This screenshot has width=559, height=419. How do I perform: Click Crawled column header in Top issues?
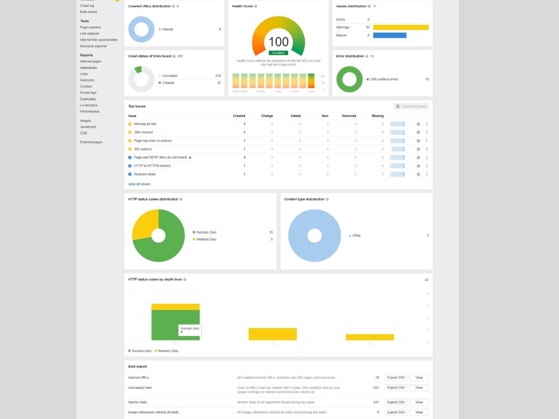(x=239, y=116)
